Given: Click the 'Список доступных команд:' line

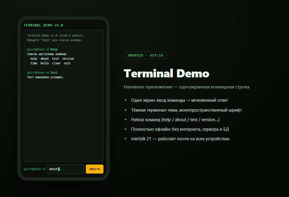Looking at the screenshot, I should pyautogui.click(x=47, y=54).
